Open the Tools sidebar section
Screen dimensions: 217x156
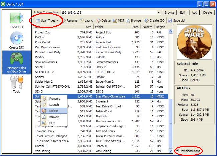pos(17,84)
